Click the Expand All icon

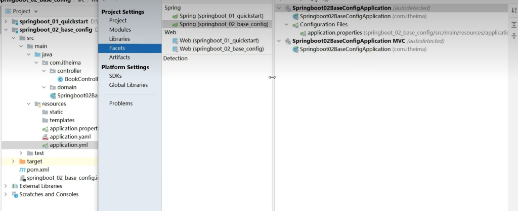tap(514, 24)
